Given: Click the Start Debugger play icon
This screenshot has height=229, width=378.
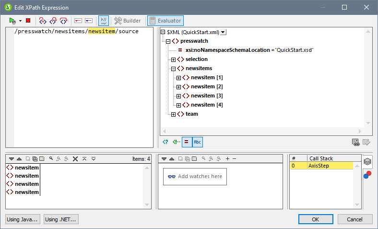Looking at the screenshot, I should pos(12,21).
